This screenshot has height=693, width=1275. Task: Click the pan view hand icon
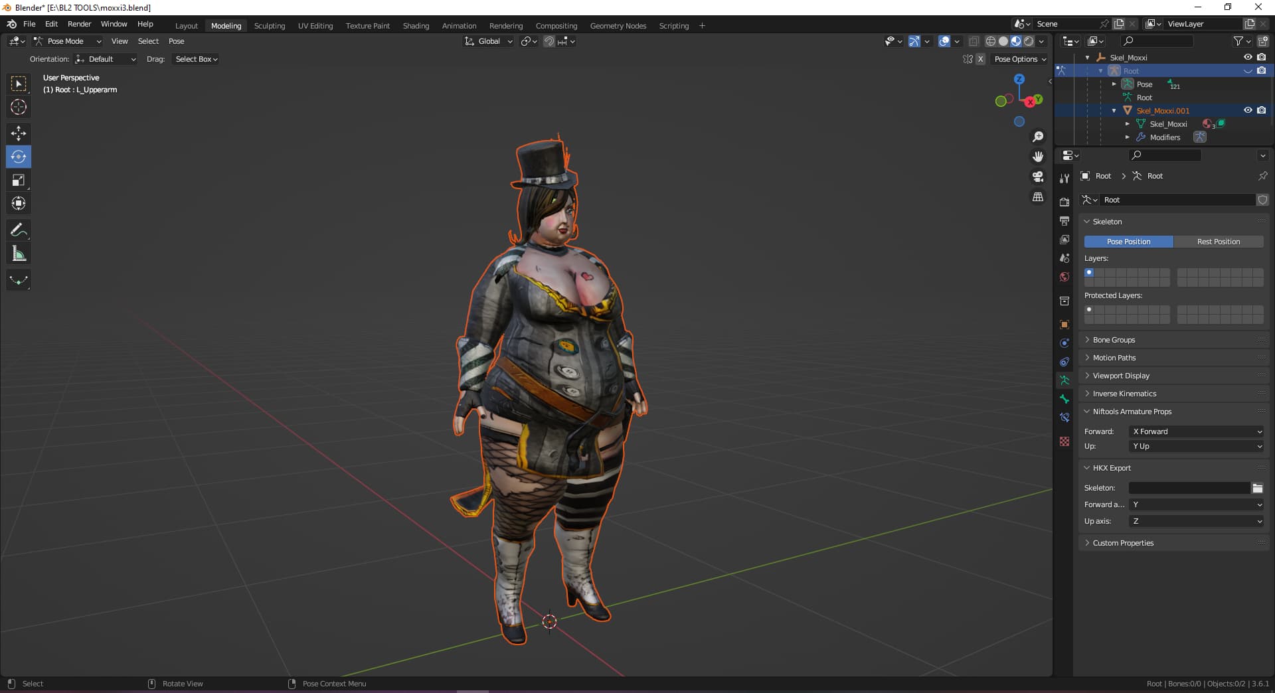coord(1037,157)
